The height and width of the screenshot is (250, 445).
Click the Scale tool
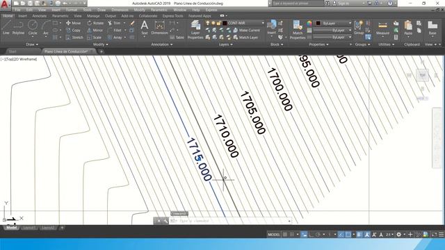pyautogui.click(x=95, y=37)
